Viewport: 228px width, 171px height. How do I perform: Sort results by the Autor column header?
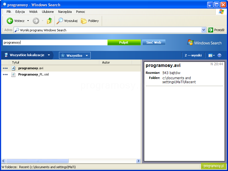pos(116,62)
